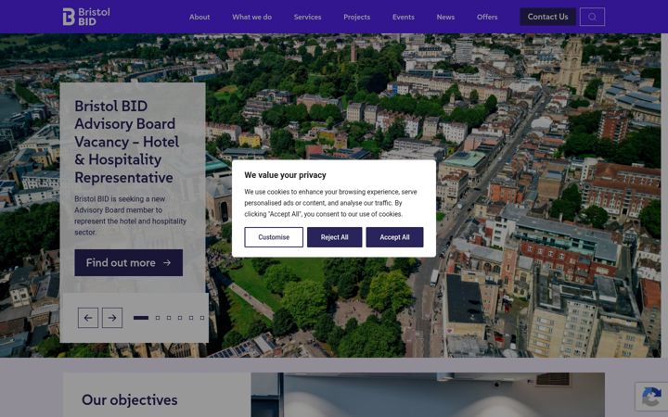Click the 'Our objectives' heading

coord(130,400)
